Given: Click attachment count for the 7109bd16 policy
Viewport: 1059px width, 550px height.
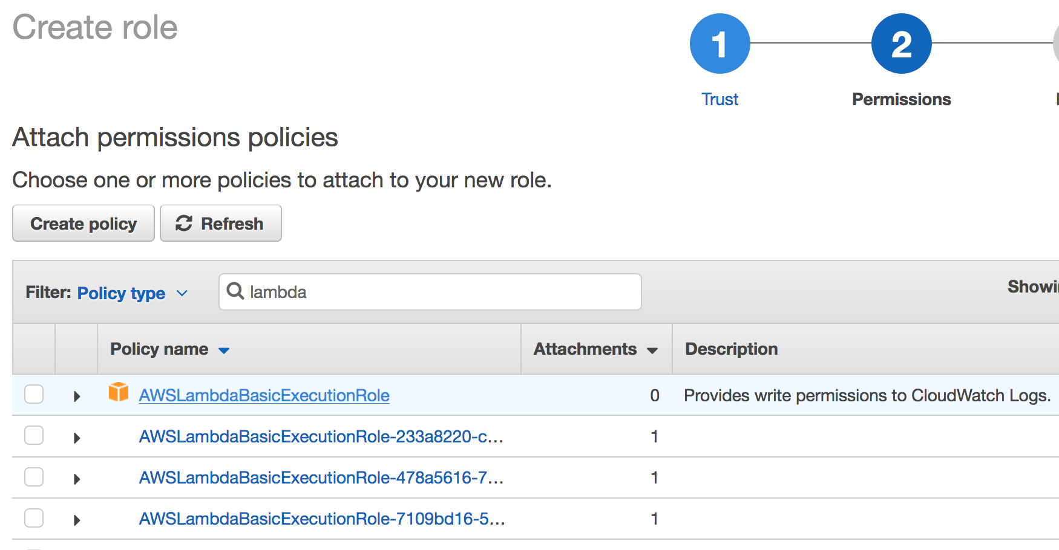Looking at the screenshot, I should click(x=654, y=519).
